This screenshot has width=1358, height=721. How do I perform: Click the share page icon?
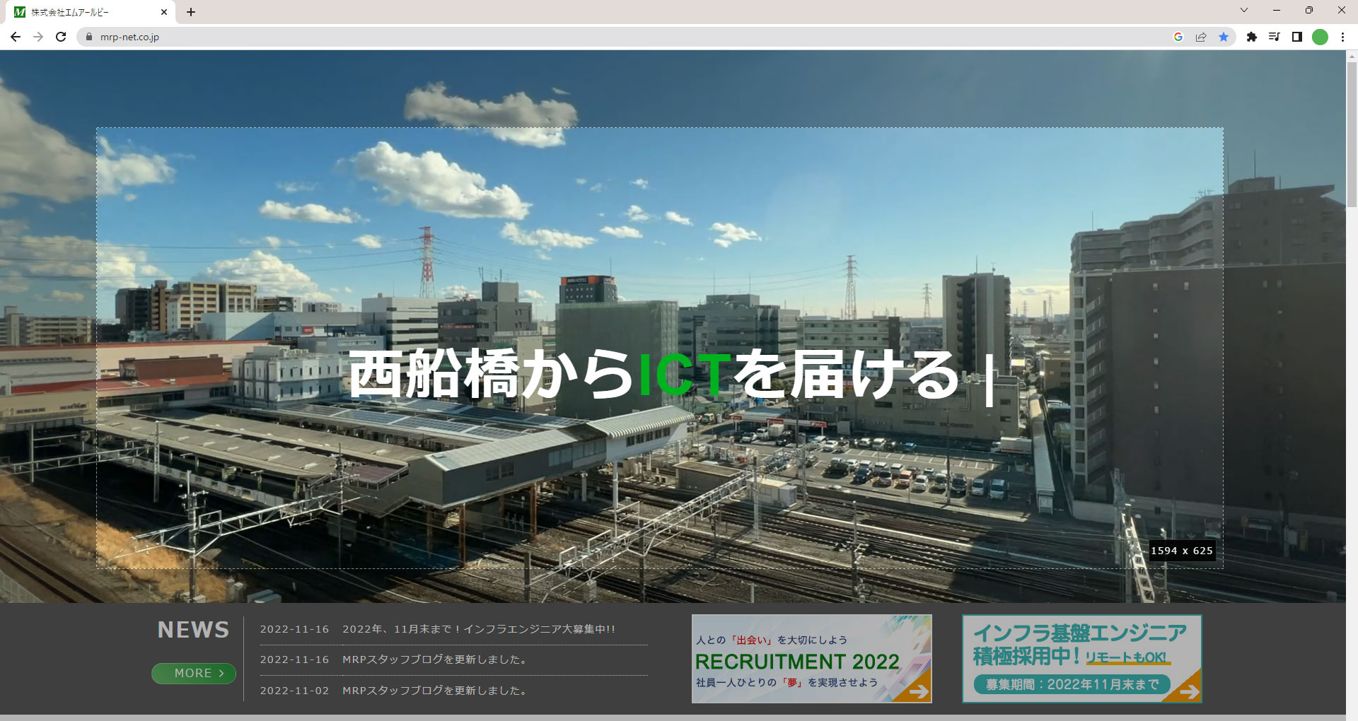[x=1201, y=37]
